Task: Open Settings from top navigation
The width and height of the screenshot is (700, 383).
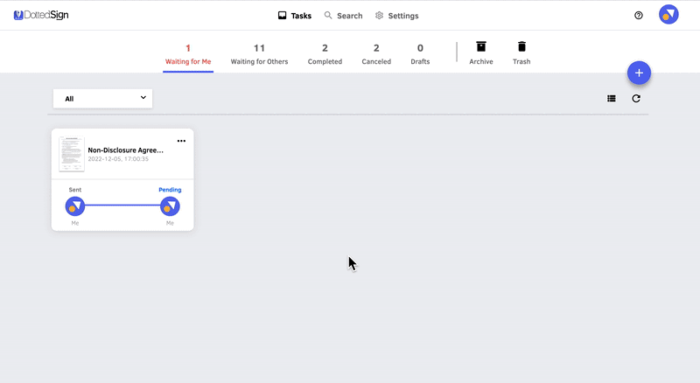Action: [397, 16]
